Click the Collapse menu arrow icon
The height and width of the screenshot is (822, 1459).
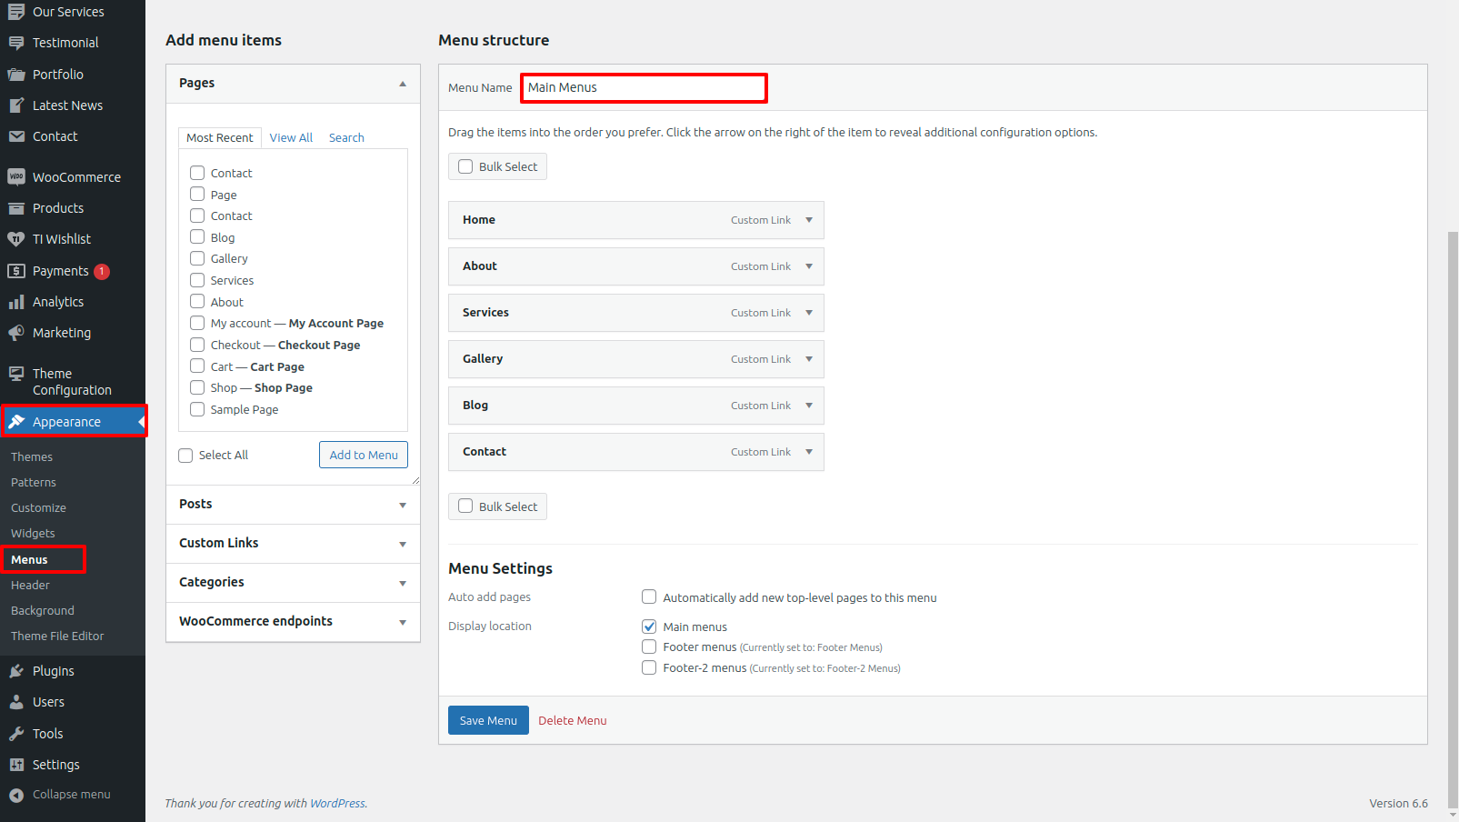pos(16,795)
